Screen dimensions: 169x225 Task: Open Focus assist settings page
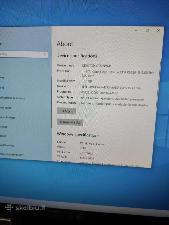click(6, 107)
